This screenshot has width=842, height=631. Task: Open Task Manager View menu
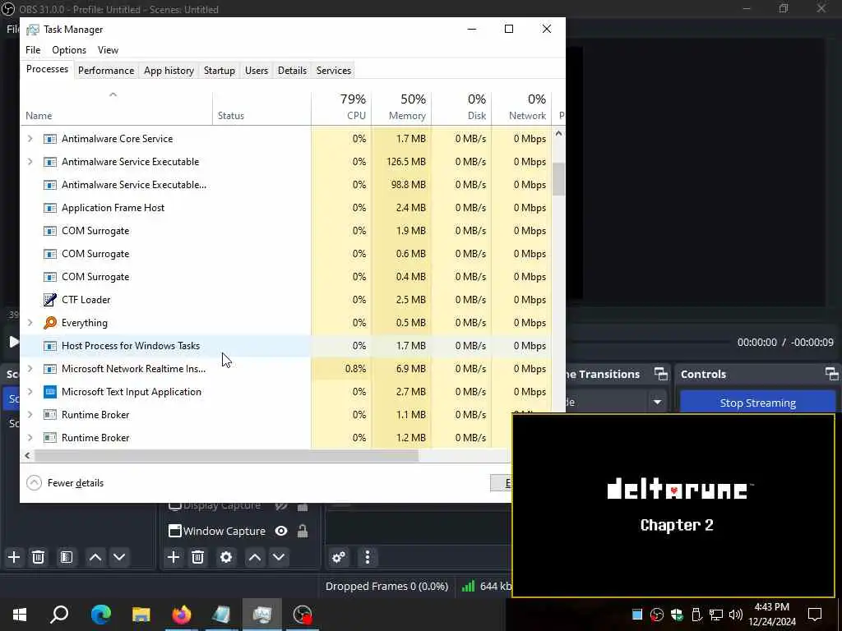coord(108,50)
